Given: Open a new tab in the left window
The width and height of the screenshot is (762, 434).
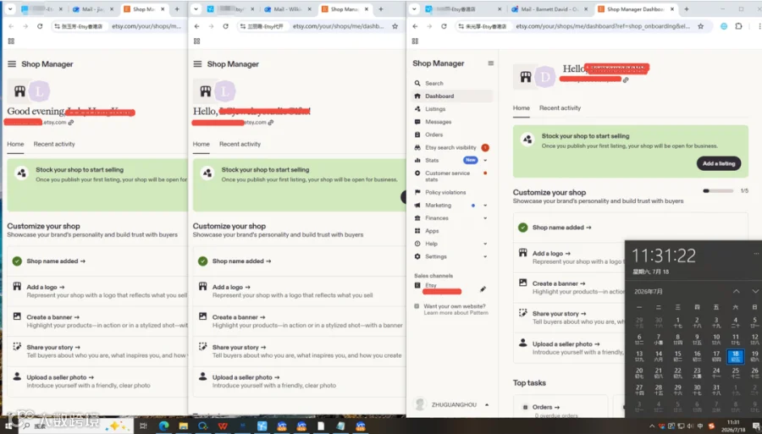Looking at the screenshot, I should [177, 9].
